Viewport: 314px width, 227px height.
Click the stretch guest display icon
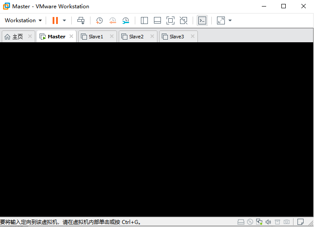[220, 20]
